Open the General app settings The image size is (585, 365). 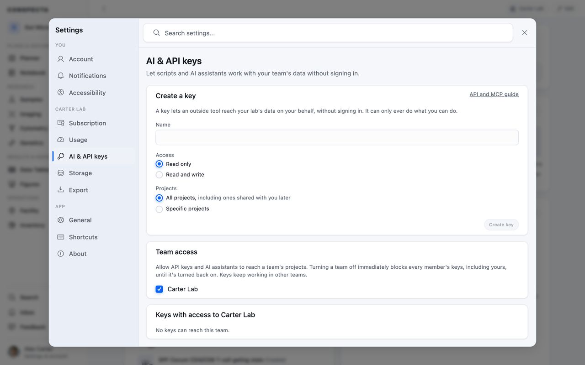[x=94, y=220]
